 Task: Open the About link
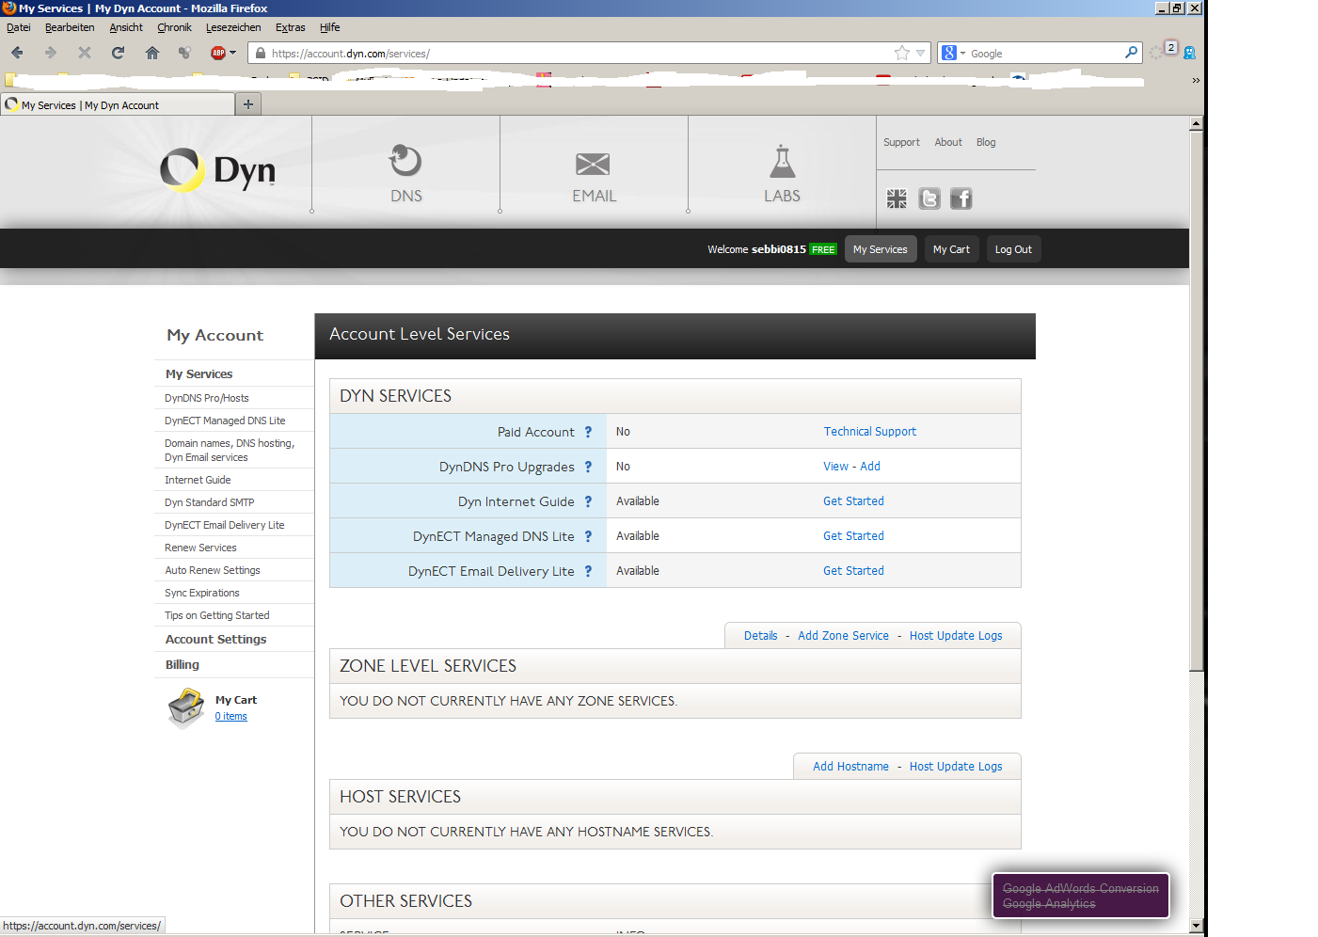click(x=948, y=142)
